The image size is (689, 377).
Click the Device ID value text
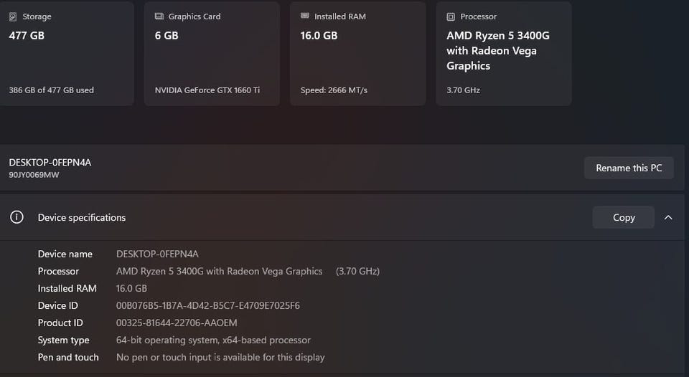click(208, 305)
